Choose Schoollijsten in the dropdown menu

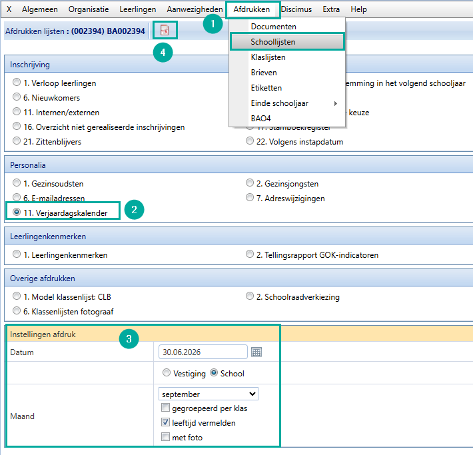[287, 42]
